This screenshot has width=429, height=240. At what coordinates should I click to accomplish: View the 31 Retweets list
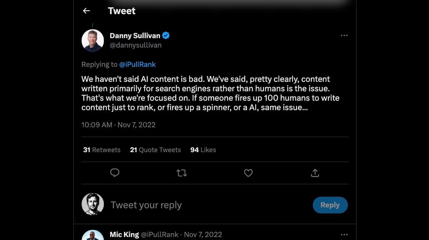tap(102, 150)
